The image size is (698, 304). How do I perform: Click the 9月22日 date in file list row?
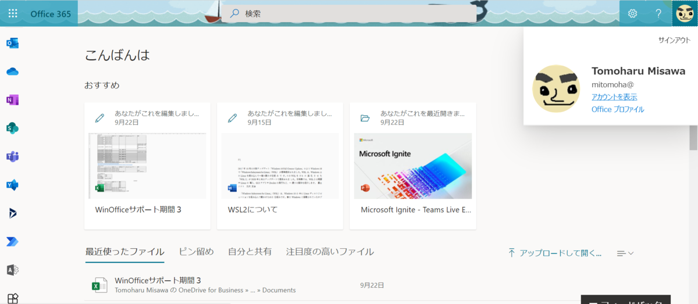[x=372, y=285]
